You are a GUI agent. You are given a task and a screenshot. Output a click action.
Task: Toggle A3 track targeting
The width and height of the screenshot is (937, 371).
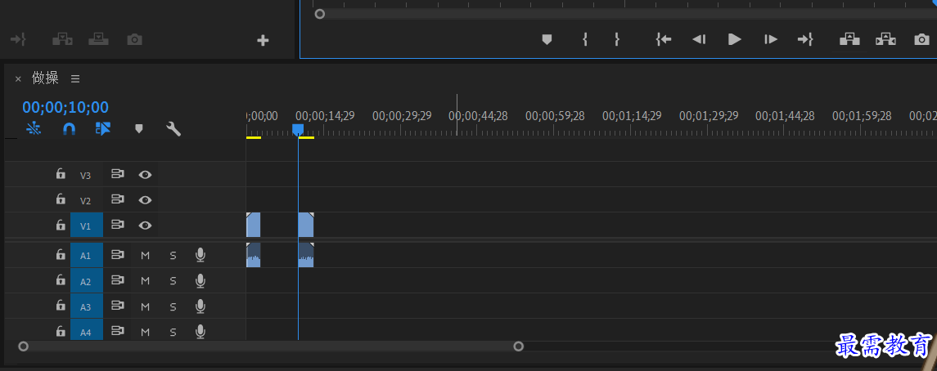86,306
